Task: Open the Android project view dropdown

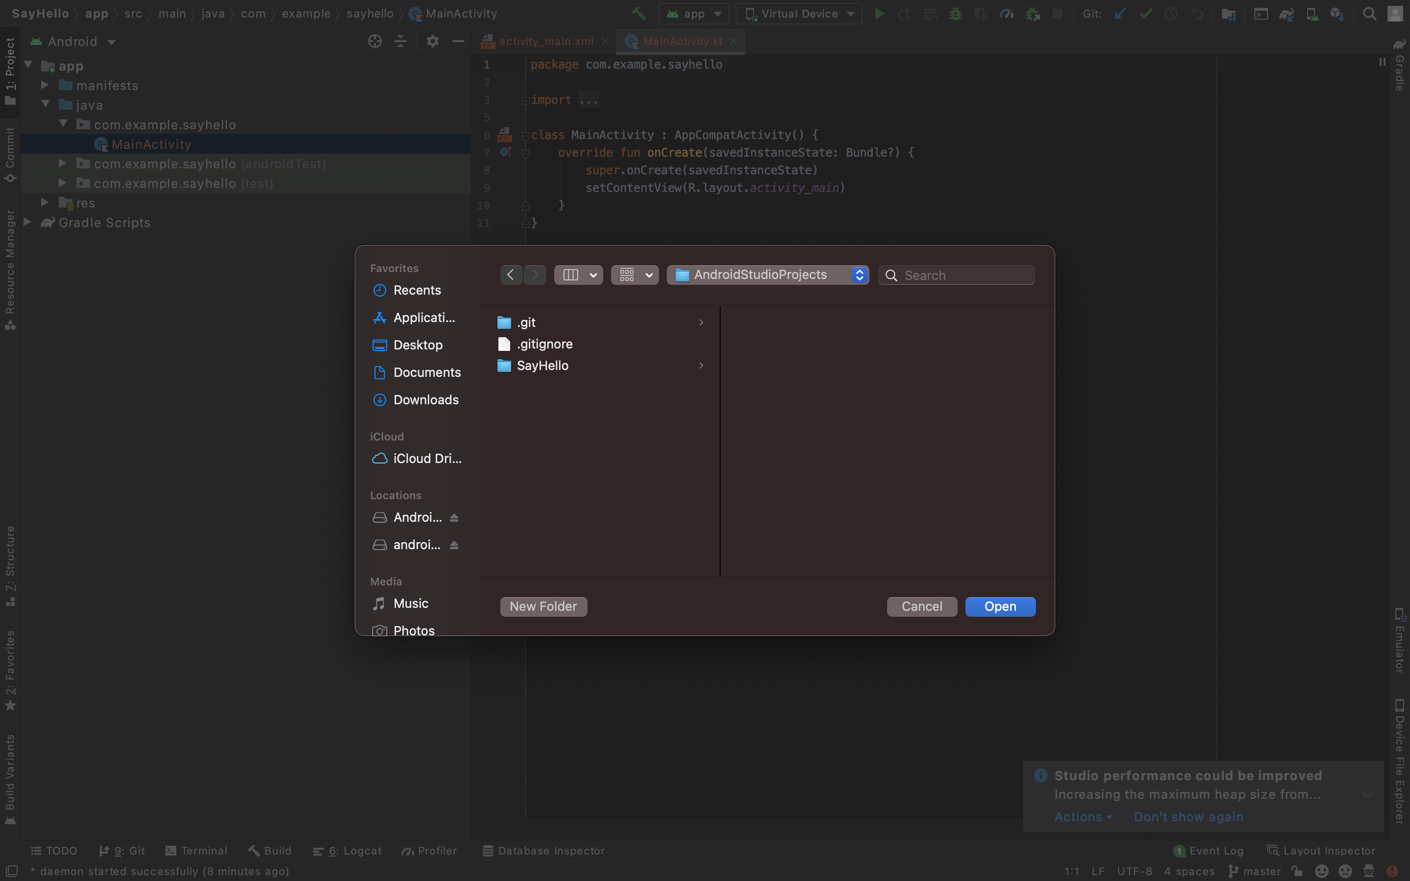Action: tap(73, 42)
